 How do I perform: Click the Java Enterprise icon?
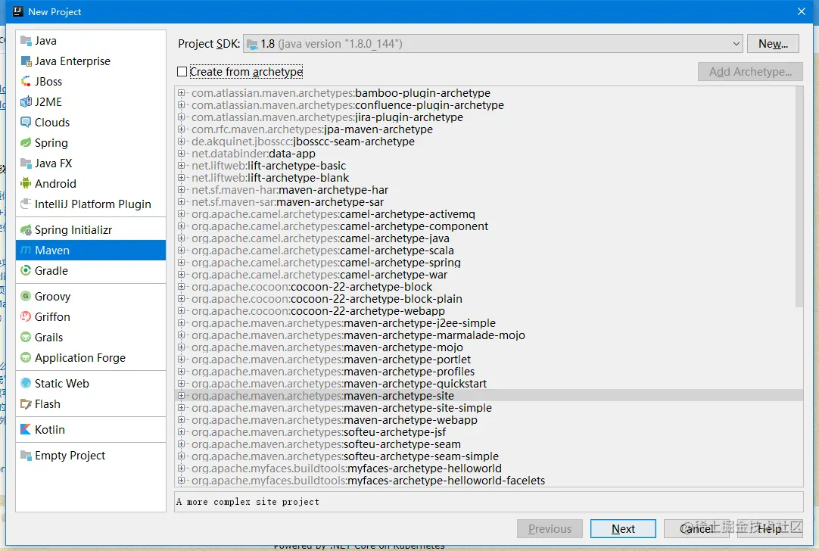[x=26, y=61]
